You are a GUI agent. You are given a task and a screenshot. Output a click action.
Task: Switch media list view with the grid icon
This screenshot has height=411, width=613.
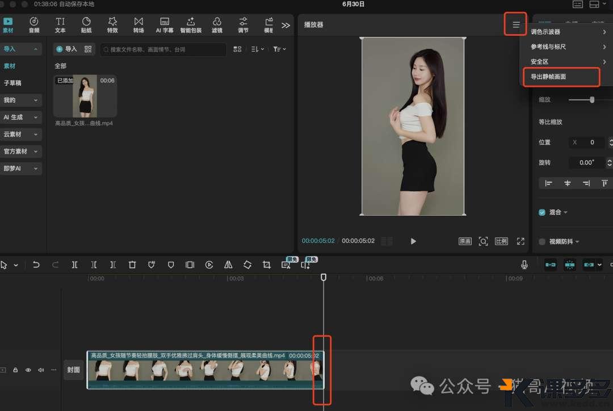(x=237, y=49)
